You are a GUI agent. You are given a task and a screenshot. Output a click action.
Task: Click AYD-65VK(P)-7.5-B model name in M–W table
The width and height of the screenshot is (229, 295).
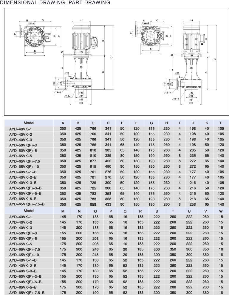point(27,293)
